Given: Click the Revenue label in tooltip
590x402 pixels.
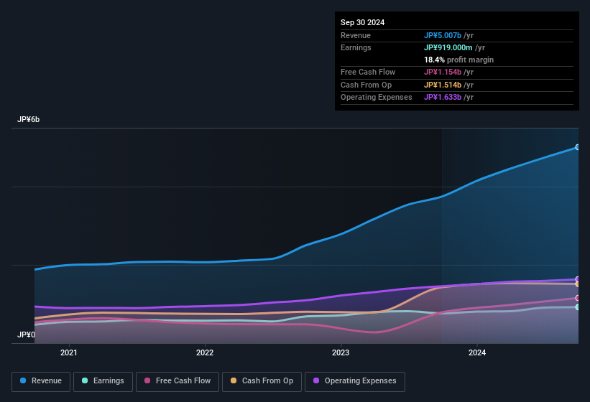Looking at the screenshot, I should pos(356,35).
